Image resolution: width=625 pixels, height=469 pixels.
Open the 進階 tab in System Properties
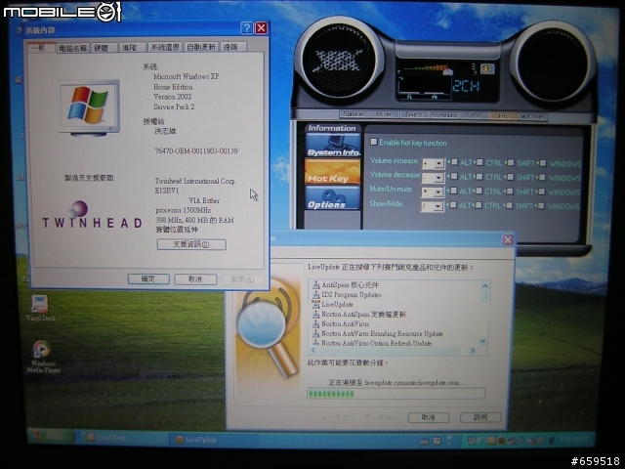(x=131, y=47)
